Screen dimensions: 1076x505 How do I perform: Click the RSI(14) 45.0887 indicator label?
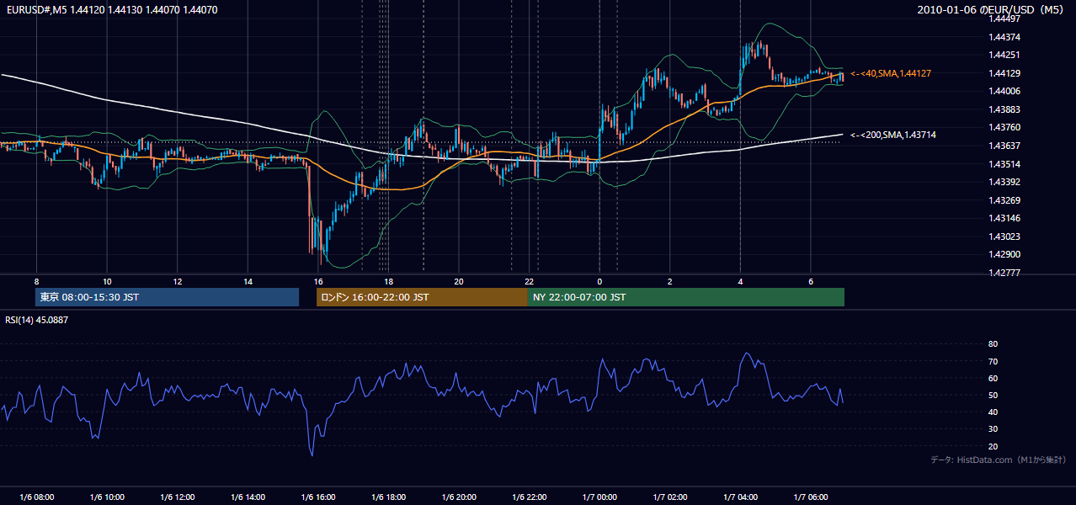[36, 319]
